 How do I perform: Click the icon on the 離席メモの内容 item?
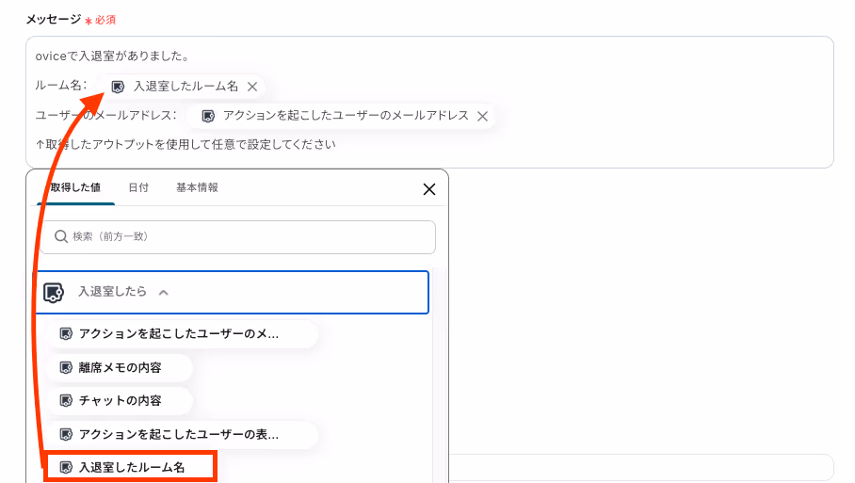(x=66, y=368)
